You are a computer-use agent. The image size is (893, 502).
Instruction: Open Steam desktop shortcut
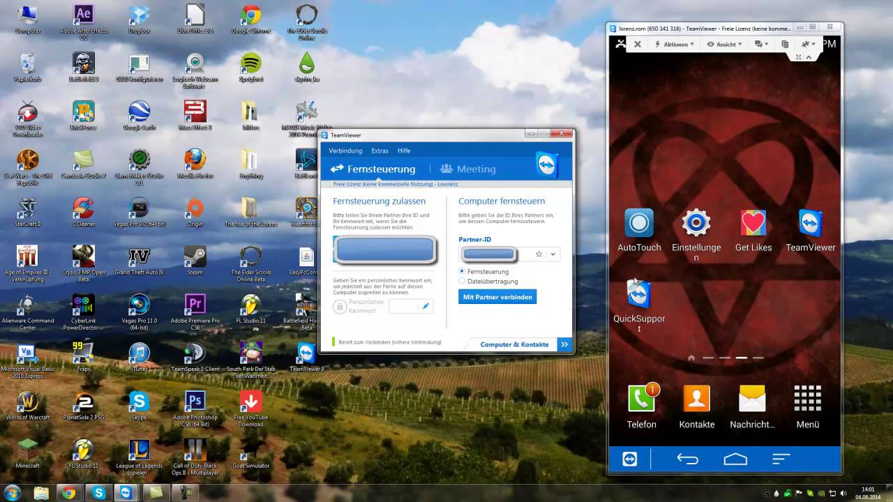click(195, 259)
